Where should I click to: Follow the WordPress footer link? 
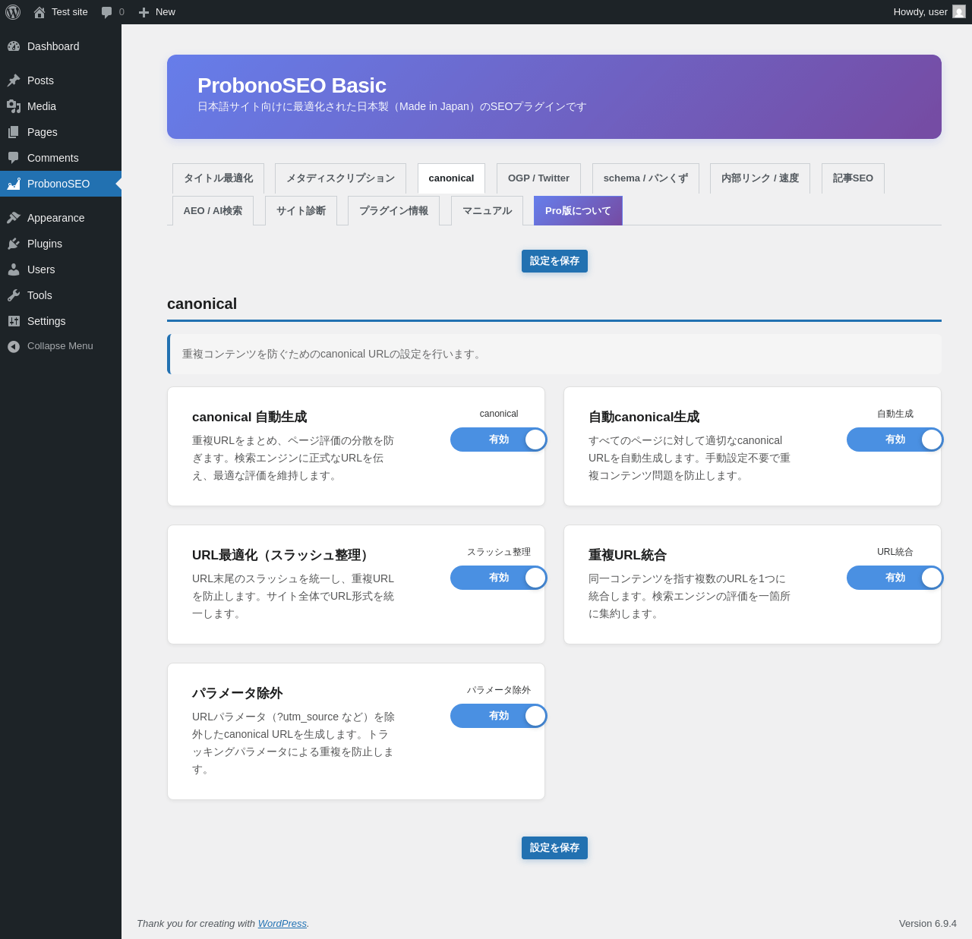[x=282, y=923]
